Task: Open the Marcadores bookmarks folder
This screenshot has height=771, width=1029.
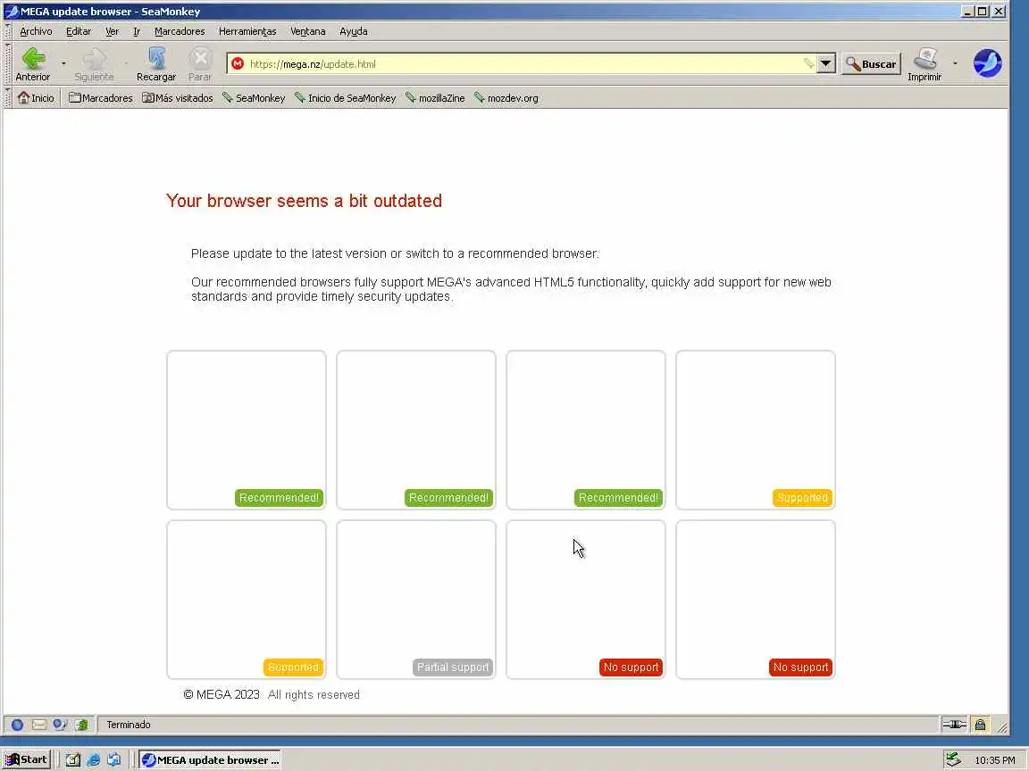Action: click(100, 97)
